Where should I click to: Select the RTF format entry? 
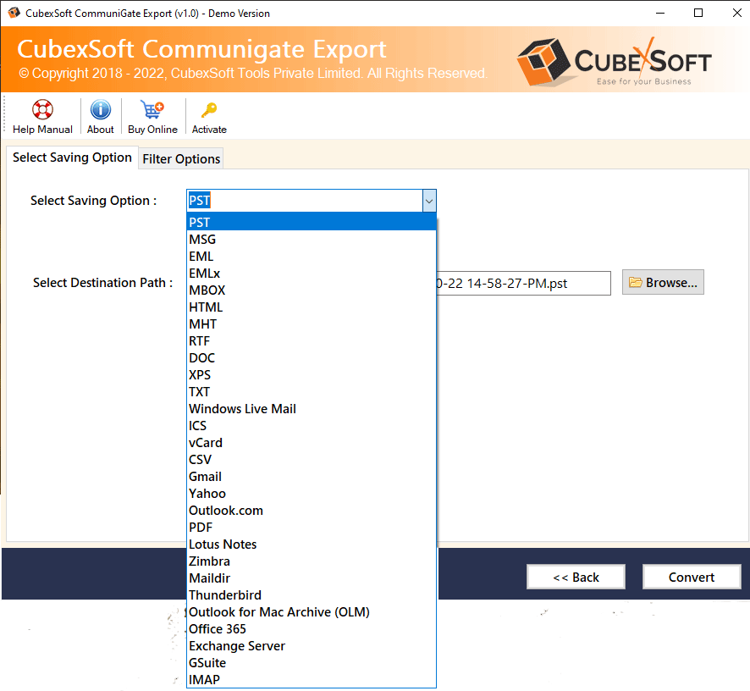click(312, 341)
